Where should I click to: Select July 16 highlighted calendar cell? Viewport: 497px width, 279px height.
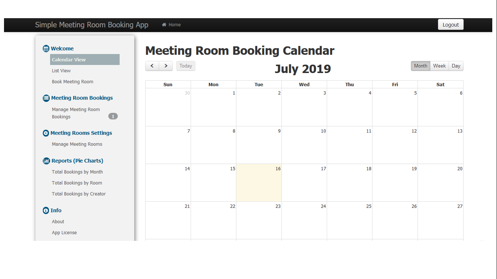tap(259, 183)
